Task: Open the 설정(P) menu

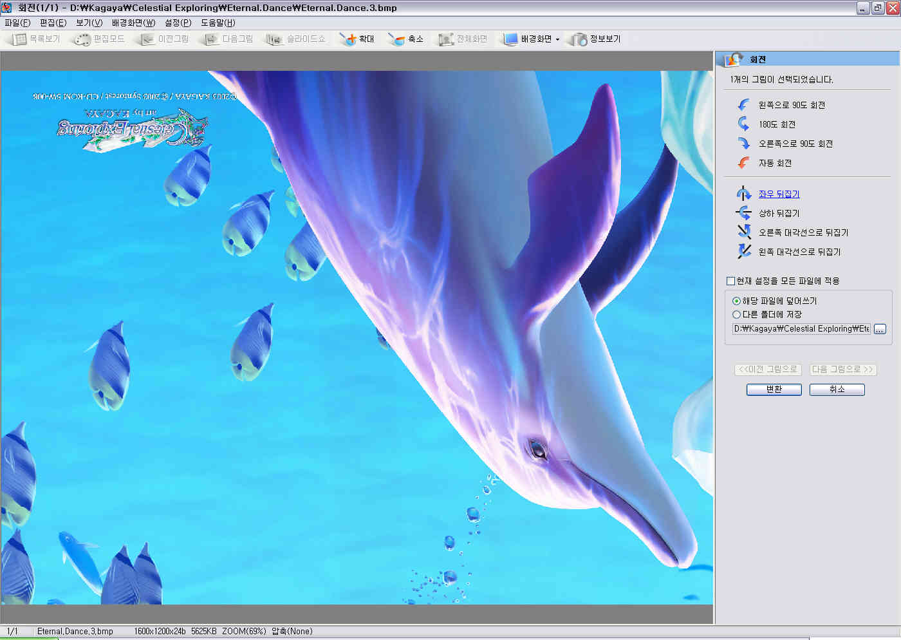Action: (x=178, y=23)
